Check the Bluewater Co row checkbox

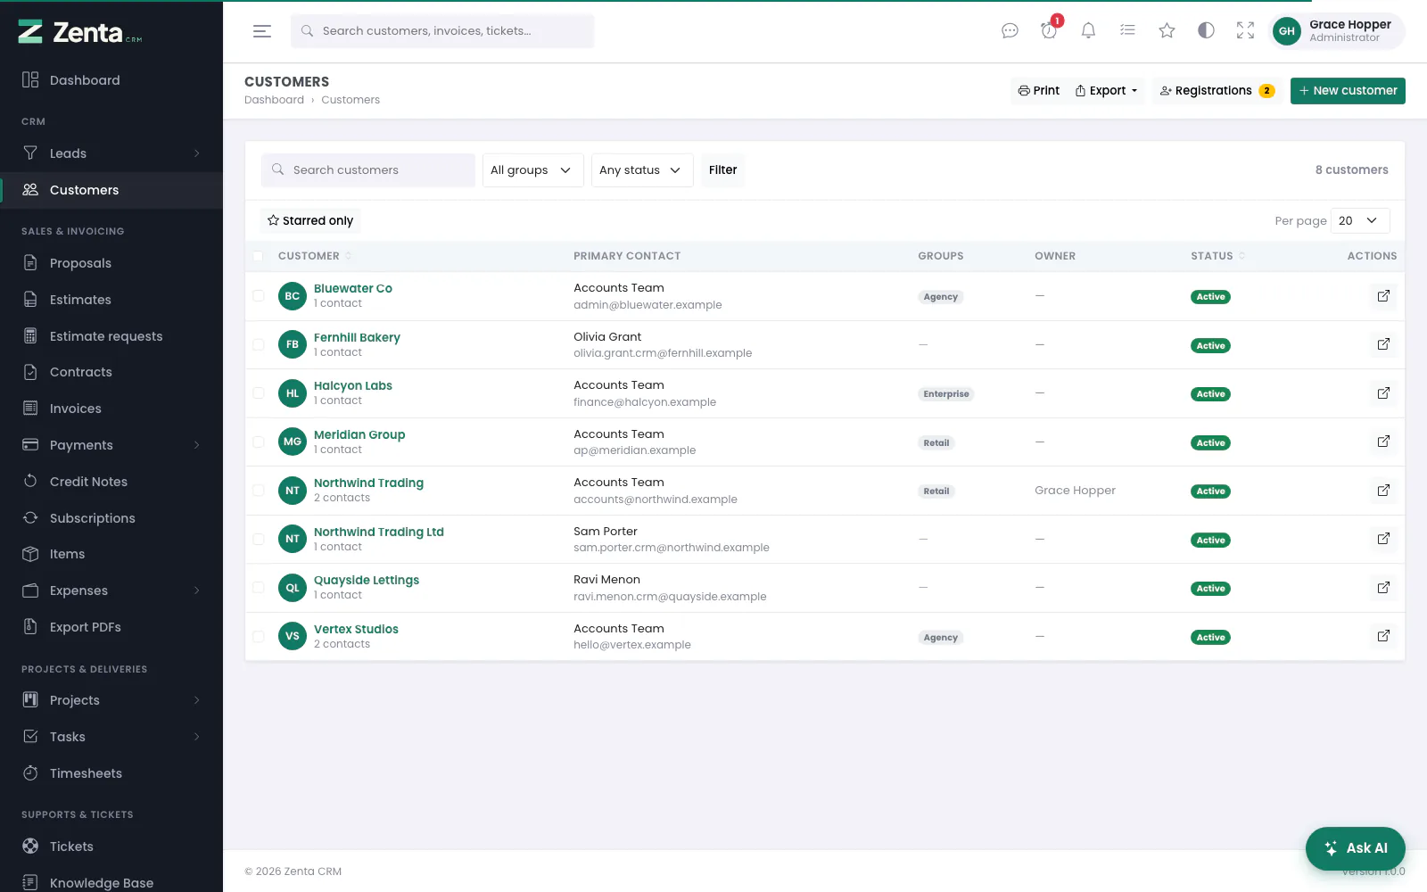258,296
